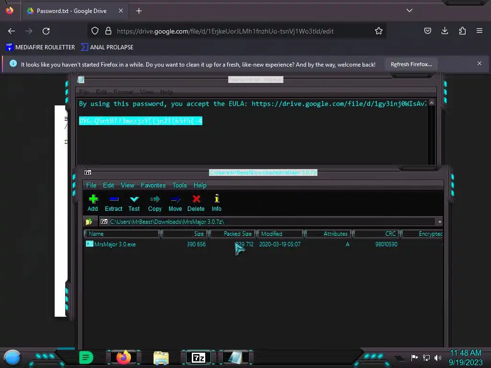This screenshot has width=491, height=368.
Task: Open the 7-Zip Tools menu
Action: 179,185
